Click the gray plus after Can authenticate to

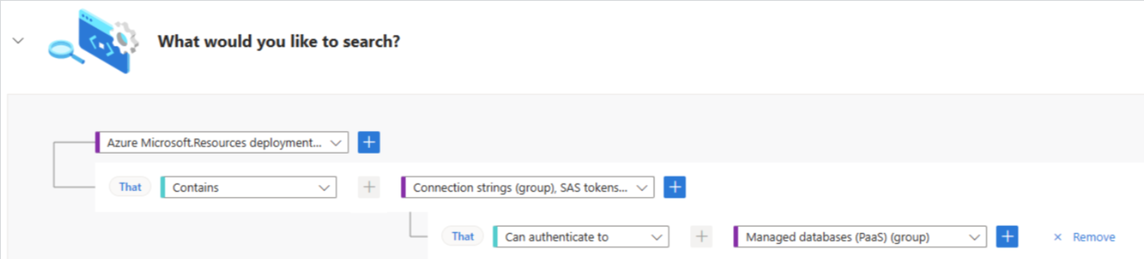point(701,237)
